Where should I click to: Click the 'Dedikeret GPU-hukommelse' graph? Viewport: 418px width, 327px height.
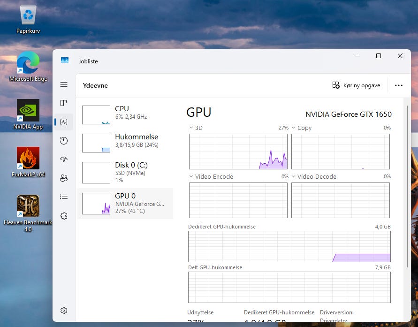tap(289, 246)
